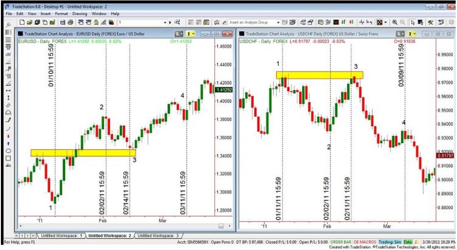The width and height of the screenshot is (457, 250).
Task: Switch to Untitled Workspace: 3 tab
Action: (158, 236)
